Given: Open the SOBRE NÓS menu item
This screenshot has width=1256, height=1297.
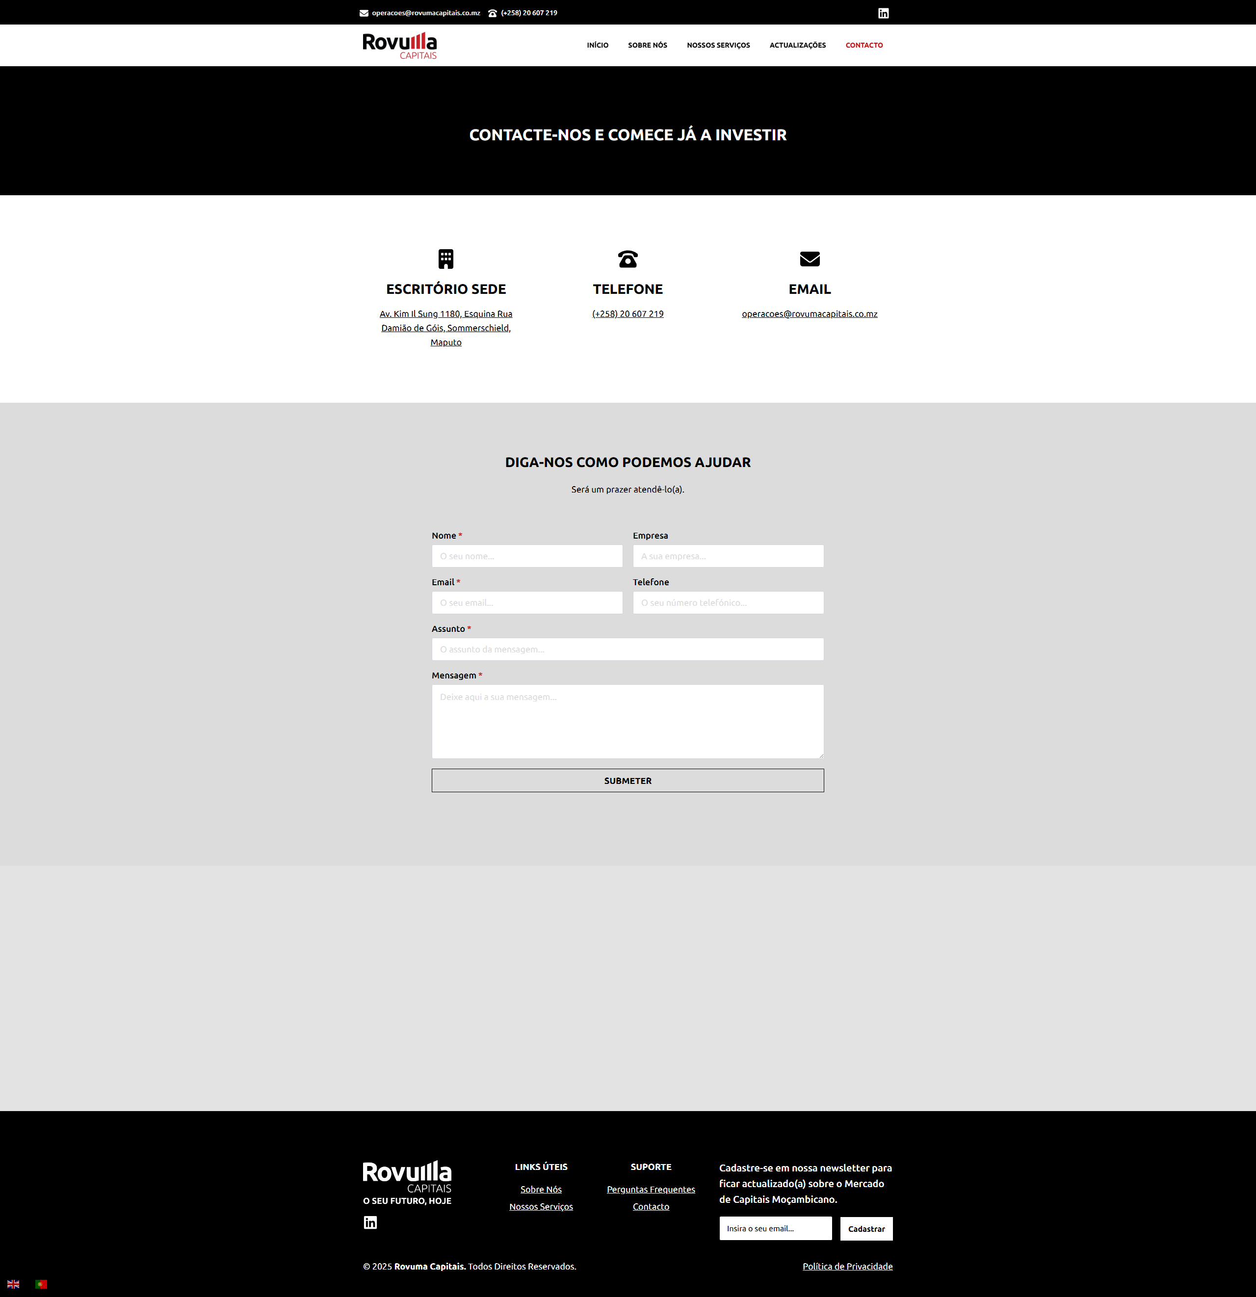Looking at the screenshot, I should [x=647, y=45].
